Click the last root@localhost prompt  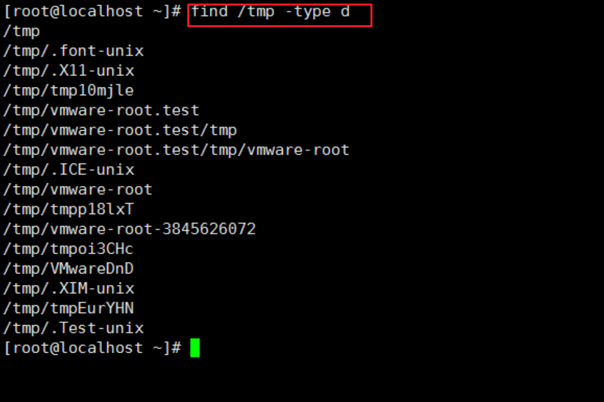tap(93, 348)
